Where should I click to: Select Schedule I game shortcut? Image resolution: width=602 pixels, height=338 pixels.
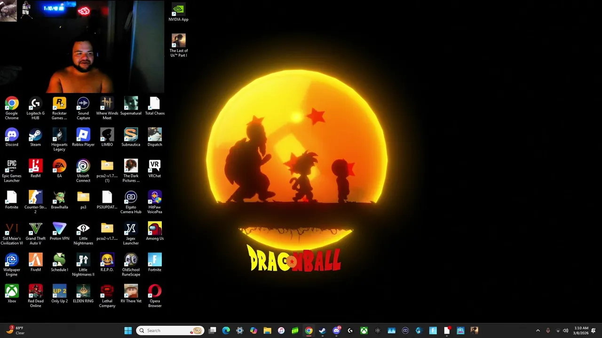pyautogui.click(x=59, y=263)
